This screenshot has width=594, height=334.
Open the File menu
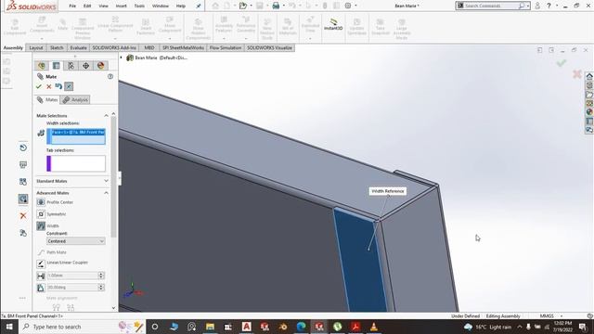tap(72, 6)
